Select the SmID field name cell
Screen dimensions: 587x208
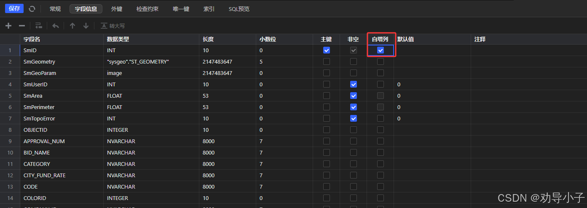tap(62, 50)
